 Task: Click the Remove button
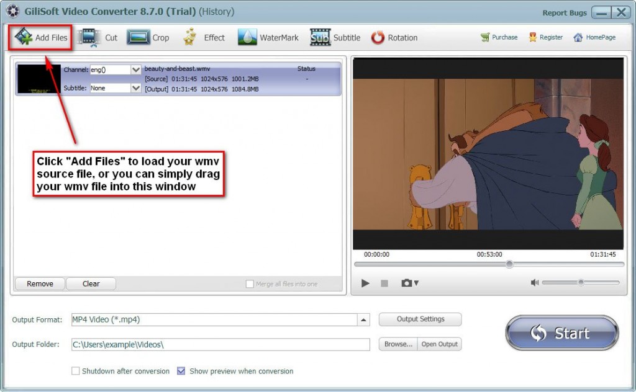pyautogui.click(x=40, y=284)
